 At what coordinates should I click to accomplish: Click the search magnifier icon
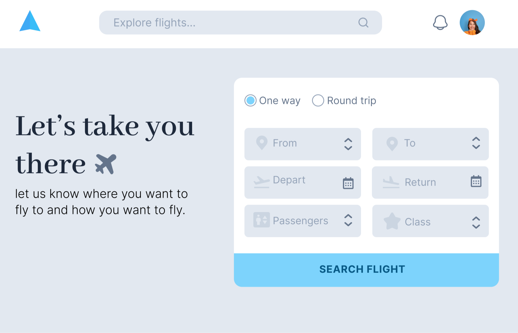[x=363, y=22]
